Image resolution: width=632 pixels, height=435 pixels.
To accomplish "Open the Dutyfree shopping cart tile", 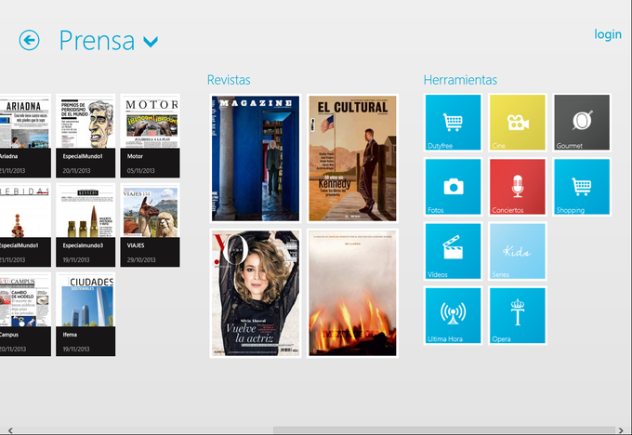I will pos(453,122).
